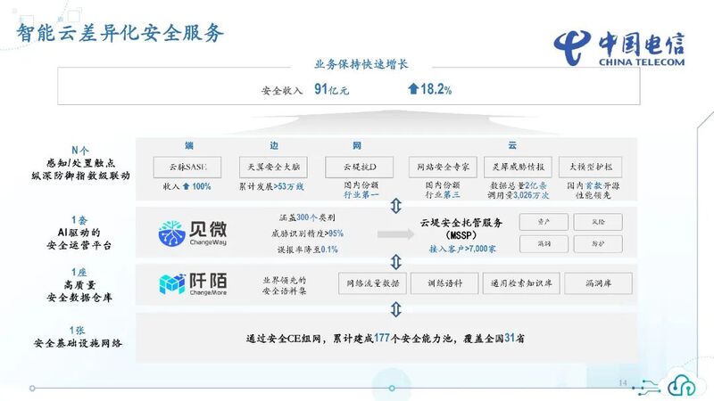Click the text 数据总量2亿条

click(x=519, y=185)
